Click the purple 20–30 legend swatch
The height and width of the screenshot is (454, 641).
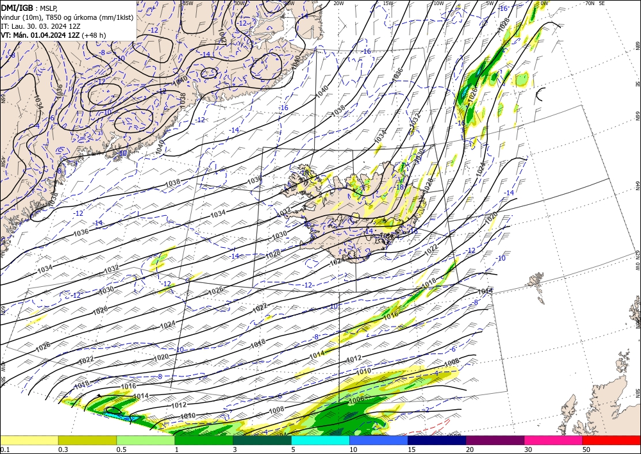pyautogui.click(x=495, y=440)
